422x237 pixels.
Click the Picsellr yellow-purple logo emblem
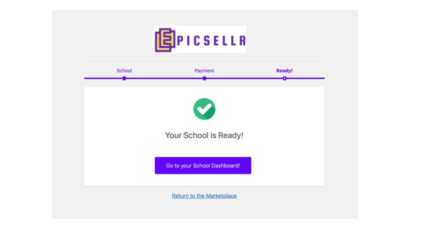click(x=165, y=40)
